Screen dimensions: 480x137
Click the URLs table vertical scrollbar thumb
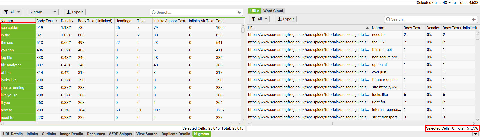pos(478,37)
